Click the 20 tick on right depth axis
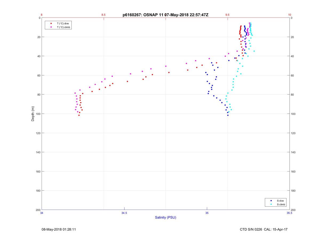Viewport: 320px width, 236px height. click(293, 37)
